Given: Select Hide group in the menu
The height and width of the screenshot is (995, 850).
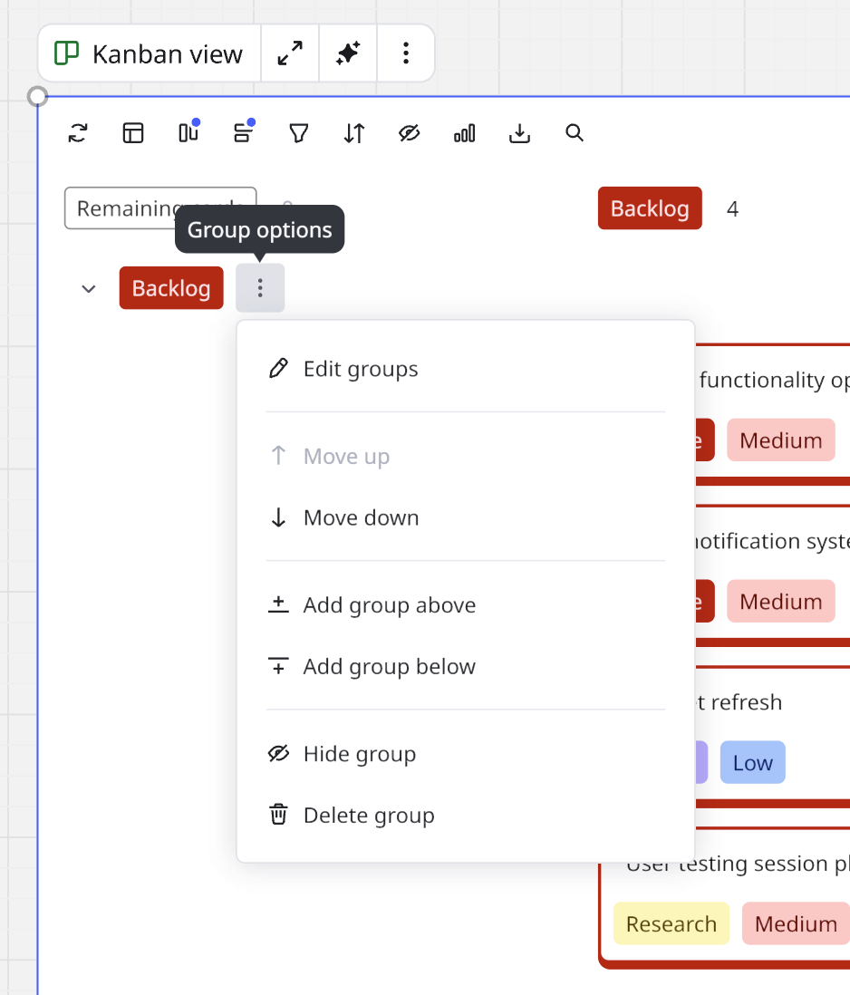Looking at the screenshot, I should tap(359, 754).
